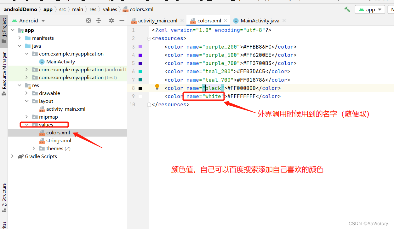
Task: Click the Select Opened File target icon
Action: tap(89, 21)
